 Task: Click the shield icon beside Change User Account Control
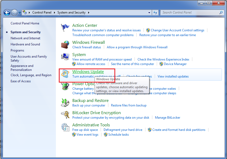pyautogui.click(x=148, y=30)
